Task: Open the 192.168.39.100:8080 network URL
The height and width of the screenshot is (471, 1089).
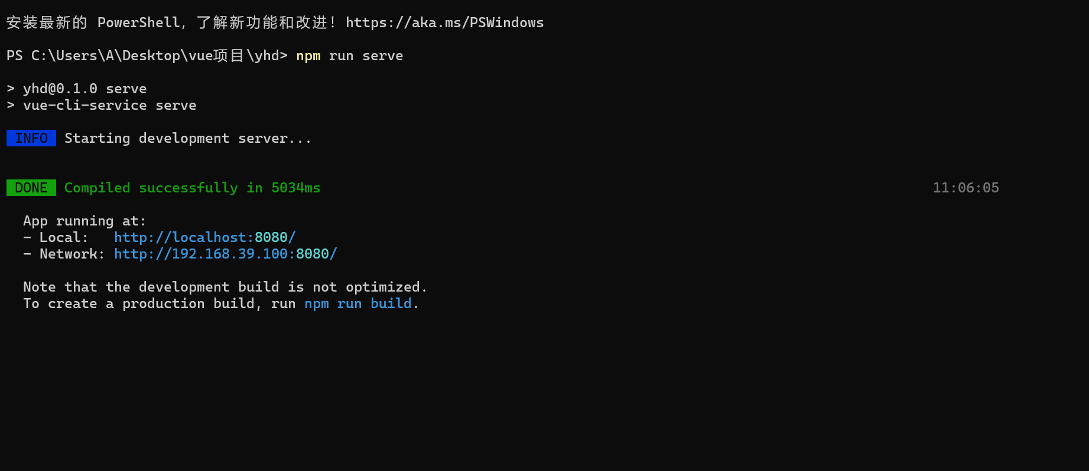Action: (225, 254)
